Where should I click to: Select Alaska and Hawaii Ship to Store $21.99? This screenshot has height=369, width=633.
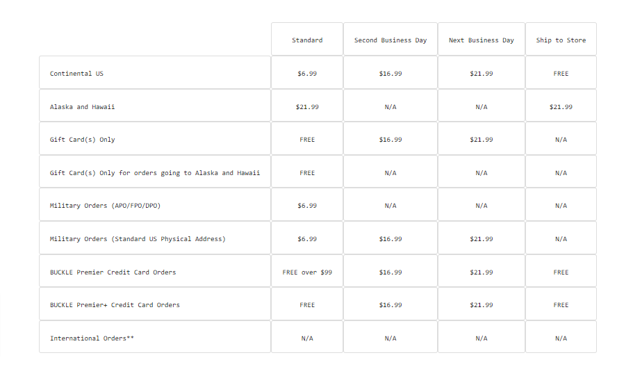(x=561, y=106)
